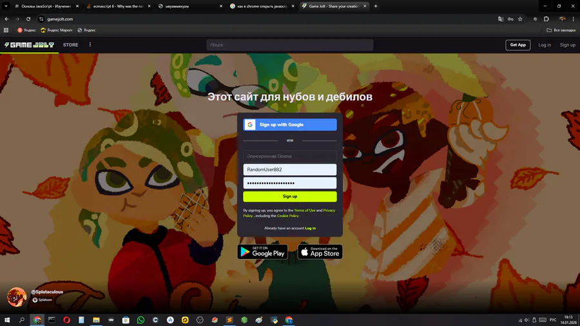Open the Chrome extensions puzzle icon
The width and height of the screenshot is (580, 326).
click(546, 19)
